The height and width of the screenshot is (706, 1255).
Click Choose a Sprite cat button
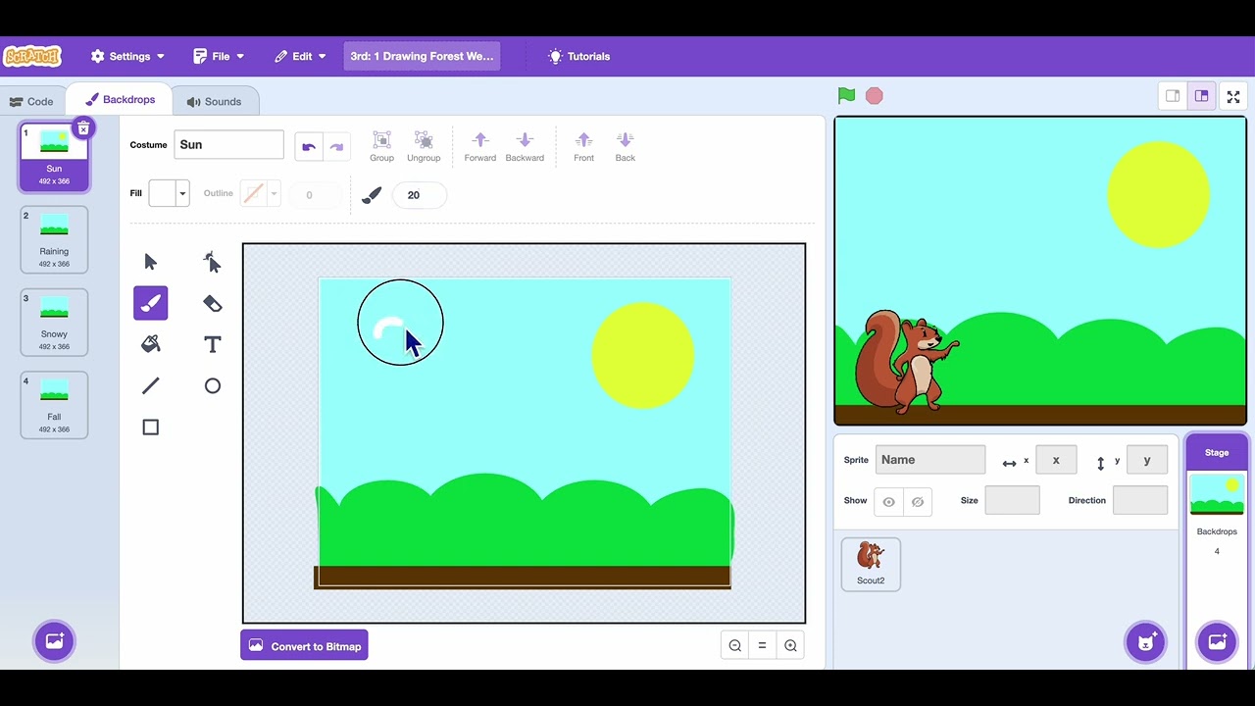[x=1144, y=642]
